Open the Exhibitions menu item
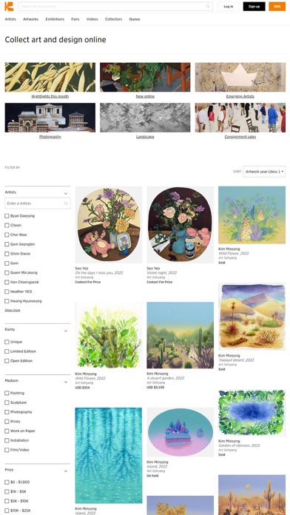Viewport: 290px width, 515px height. click(x=55, y=19)
